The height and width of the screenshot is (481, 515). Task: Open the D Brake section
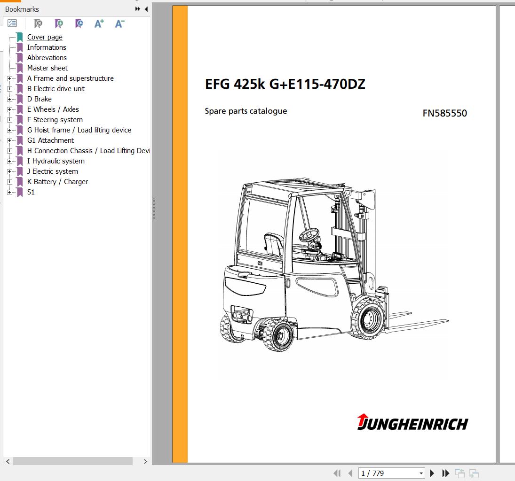click(x=39, y=99)
